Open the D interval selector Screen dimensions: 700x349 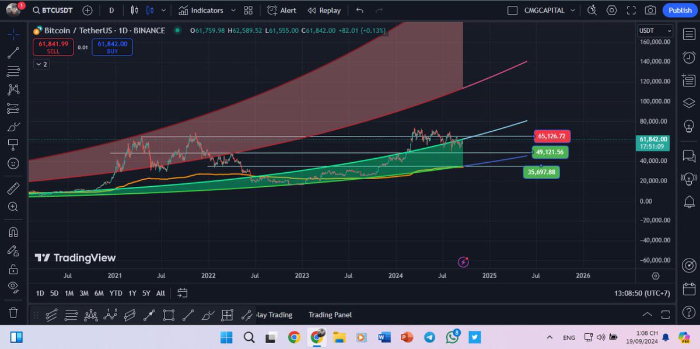coord(111,11)
